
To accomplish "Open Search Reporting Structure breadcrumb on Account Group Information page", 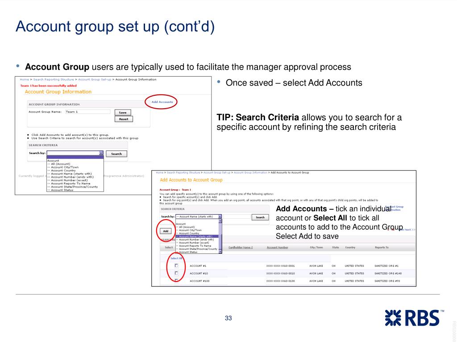I will (54, 79).
